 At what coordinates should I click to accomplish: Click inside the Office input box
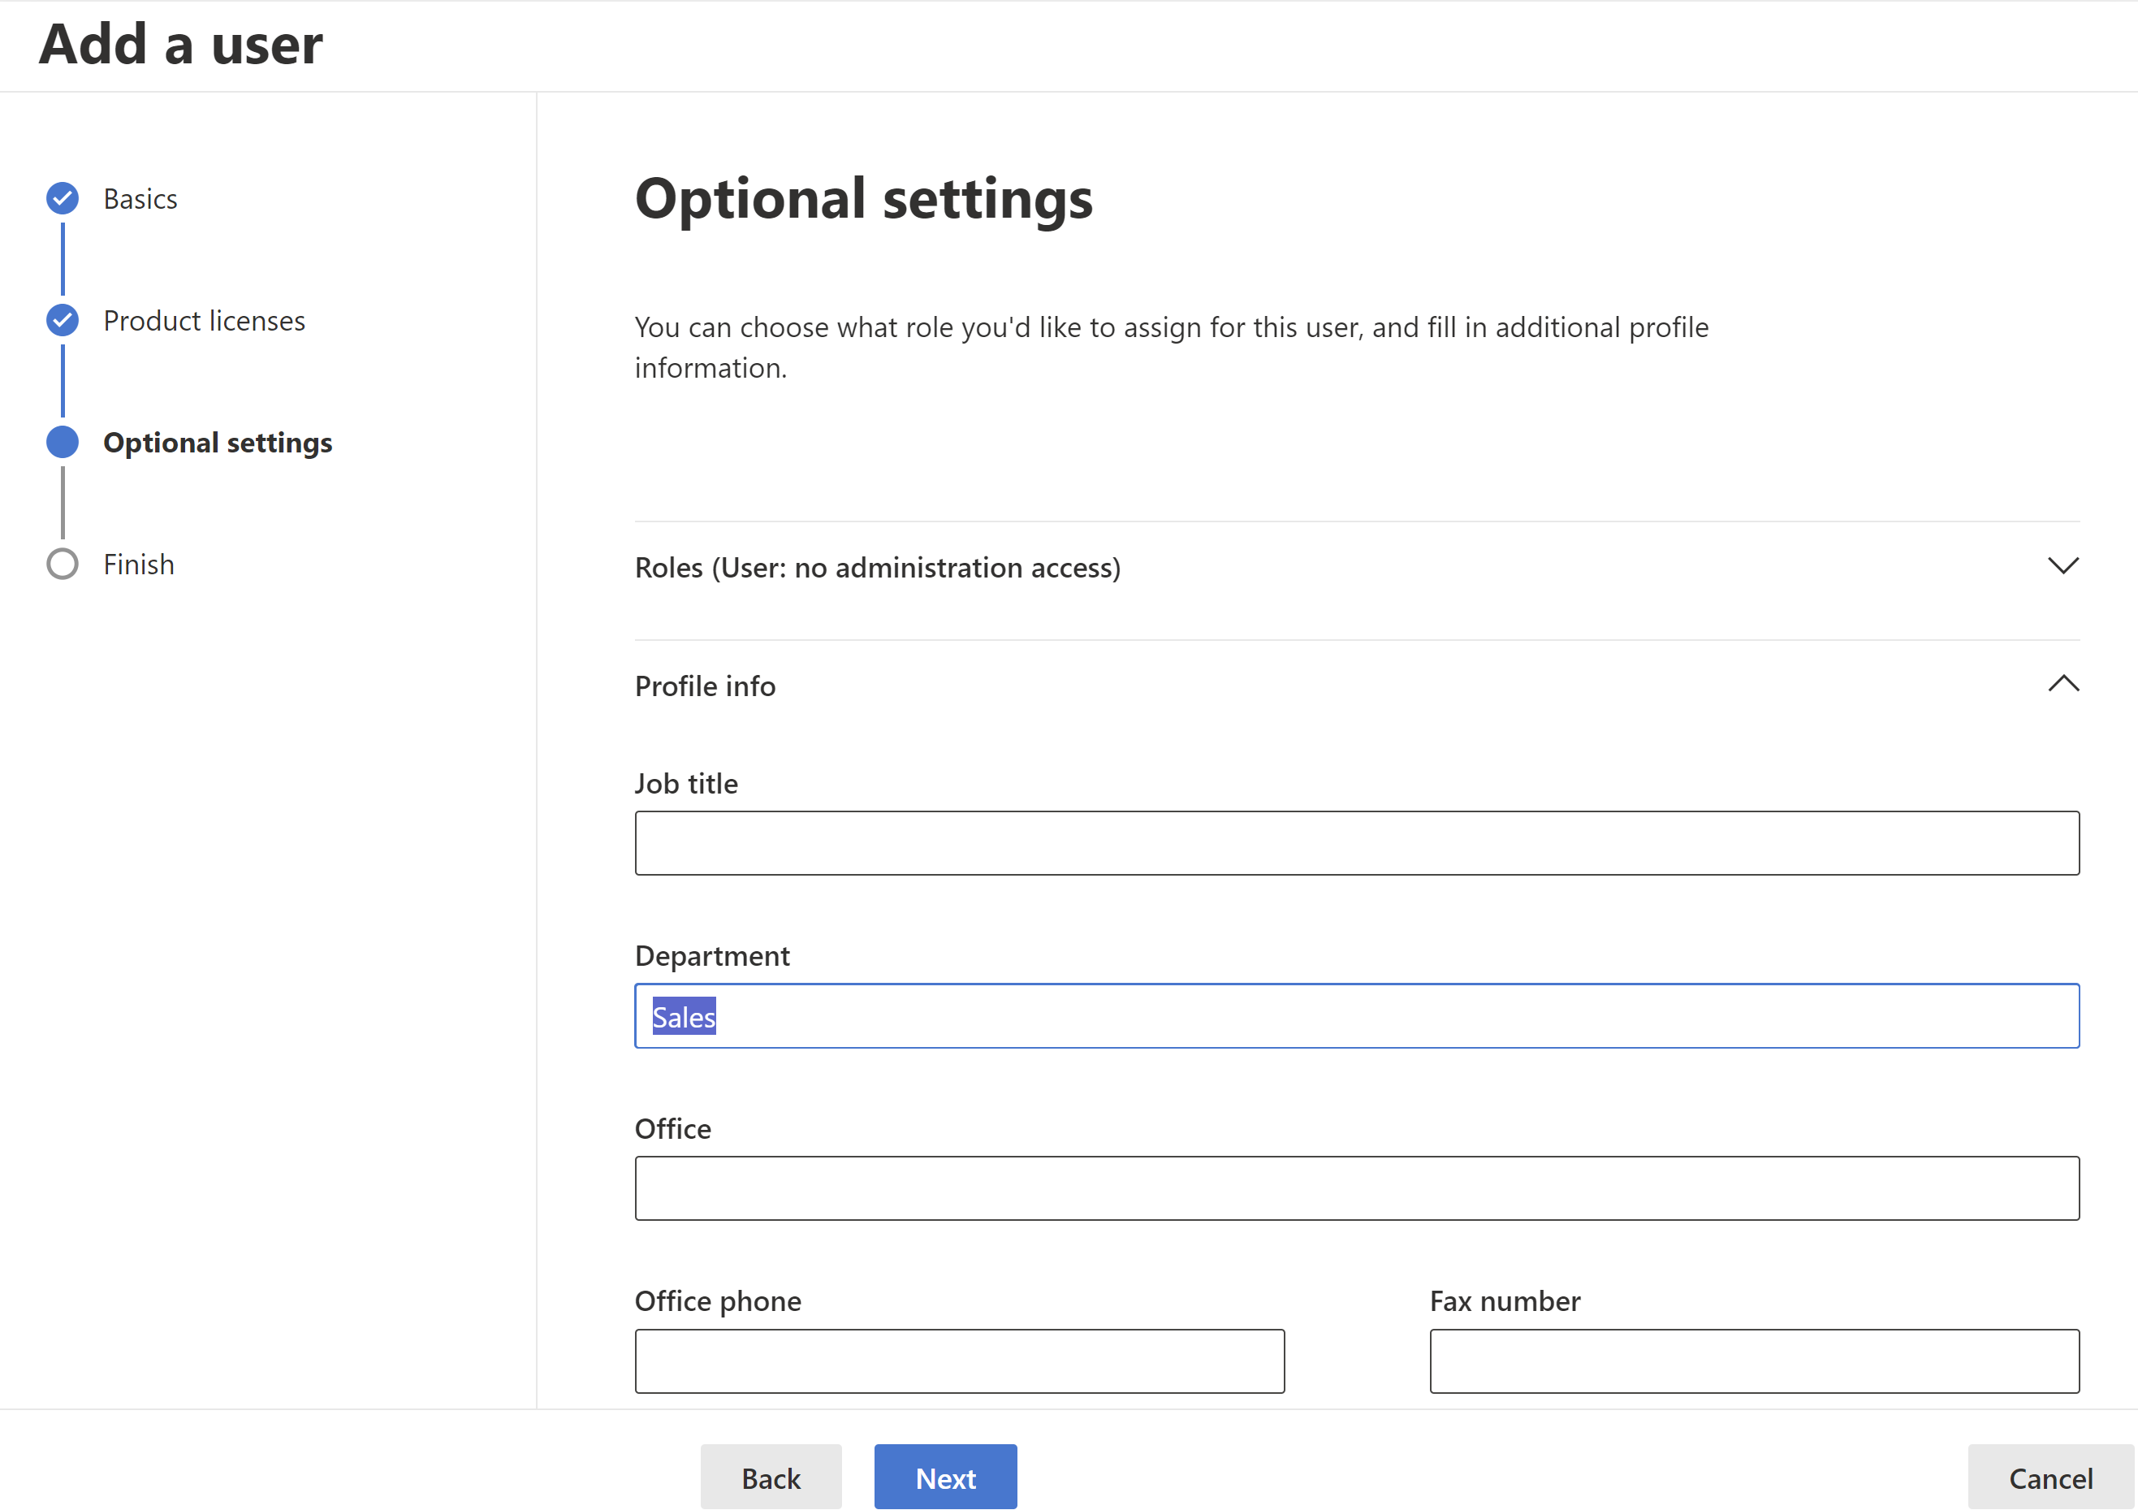[x=1356, y=1188]
